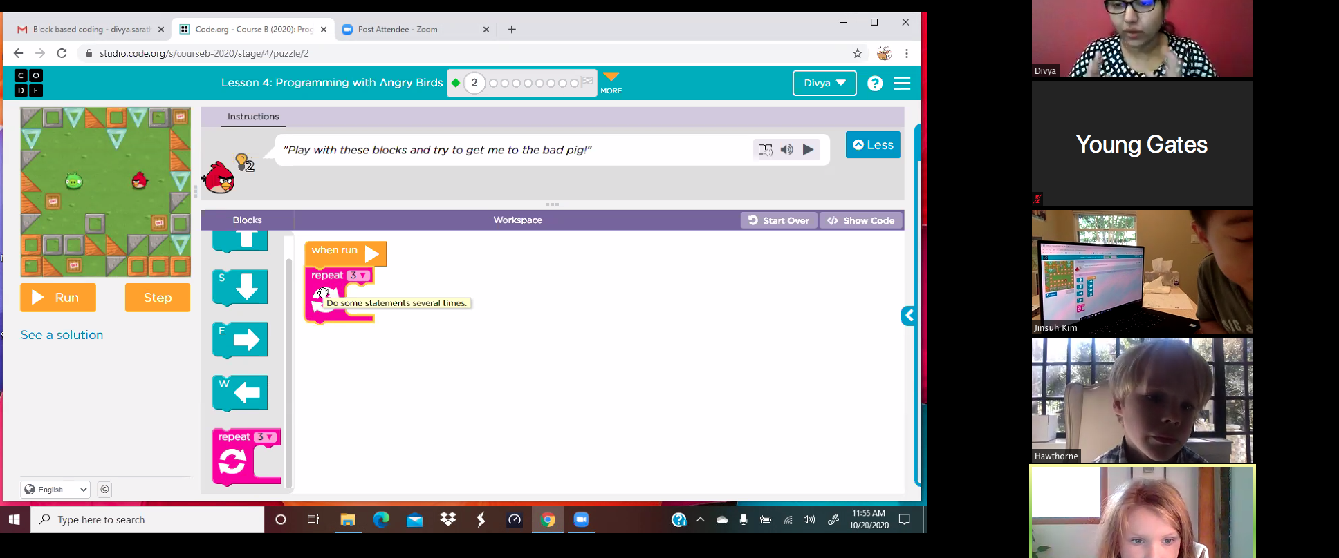Open the Divya account dropdown
This screenshot has height=558, width=1339.
coord(824,83)
